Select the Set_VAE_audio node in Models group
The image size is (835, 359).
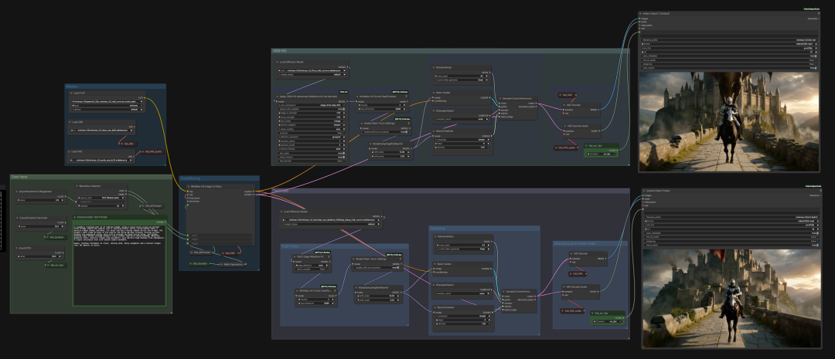coord(152,151)
